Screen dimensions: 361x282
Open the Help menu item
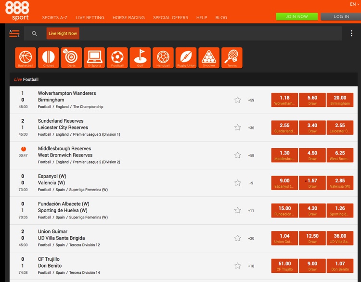point(202,18)
